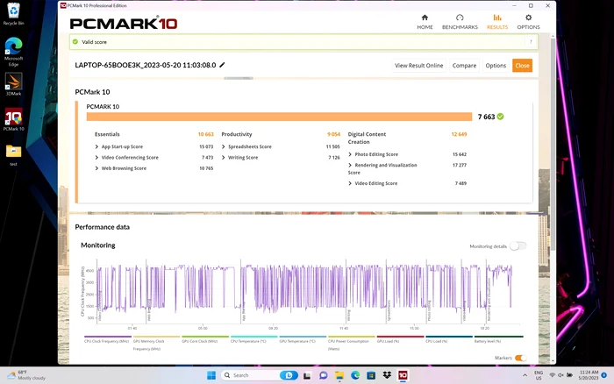Launch Microsoft Edge from desktop
The height and width of the screenshot is (384, 614).
coord(14,52)
